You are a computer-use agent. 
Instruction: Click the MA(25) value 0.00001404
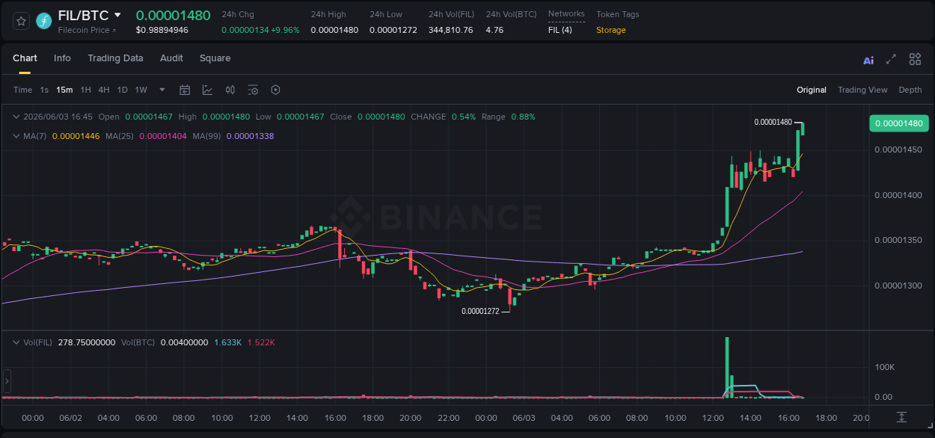tap(162, 136)
